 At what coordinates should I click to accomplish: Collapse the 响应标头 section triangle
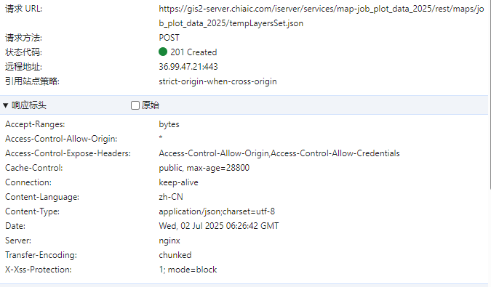coord(5,105)
